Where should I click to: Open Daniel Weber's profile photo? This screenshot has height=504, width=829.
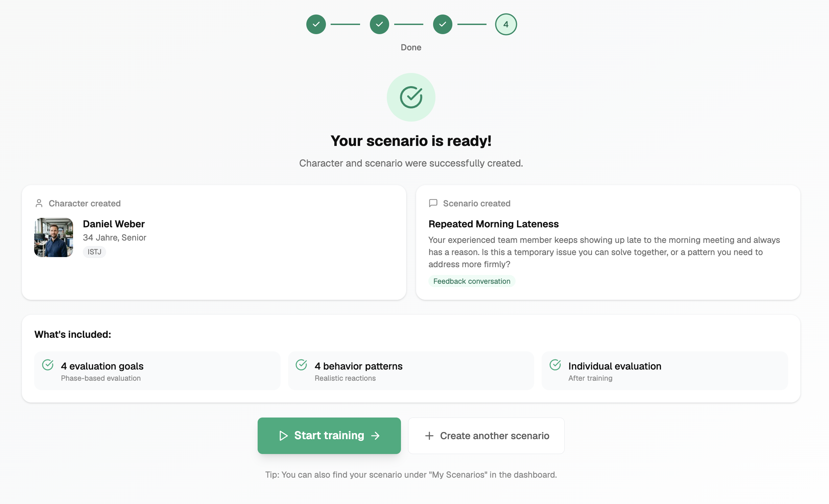coord(53,237)
